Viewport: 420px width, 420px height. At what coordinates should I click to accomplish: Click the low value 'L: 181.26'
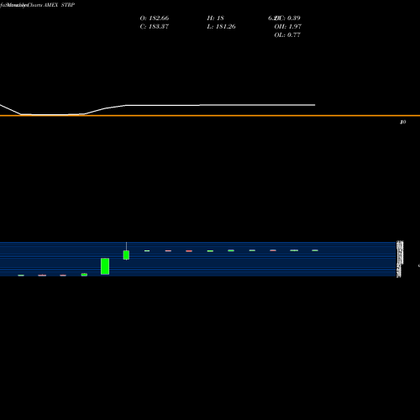(x=221, y=27)
